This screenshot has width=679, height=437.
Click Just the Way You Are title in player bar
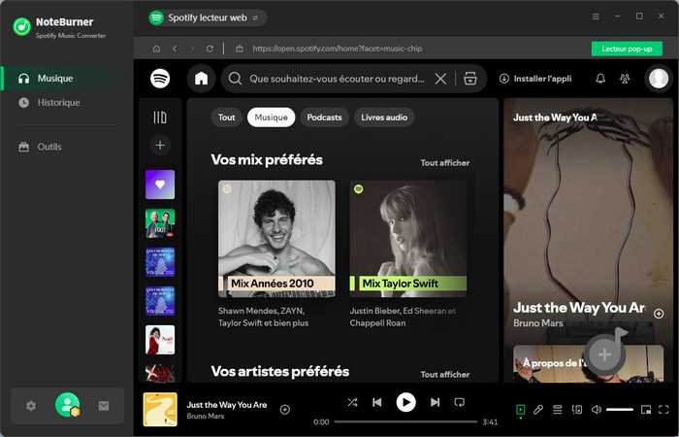click(x=226, y=405)
